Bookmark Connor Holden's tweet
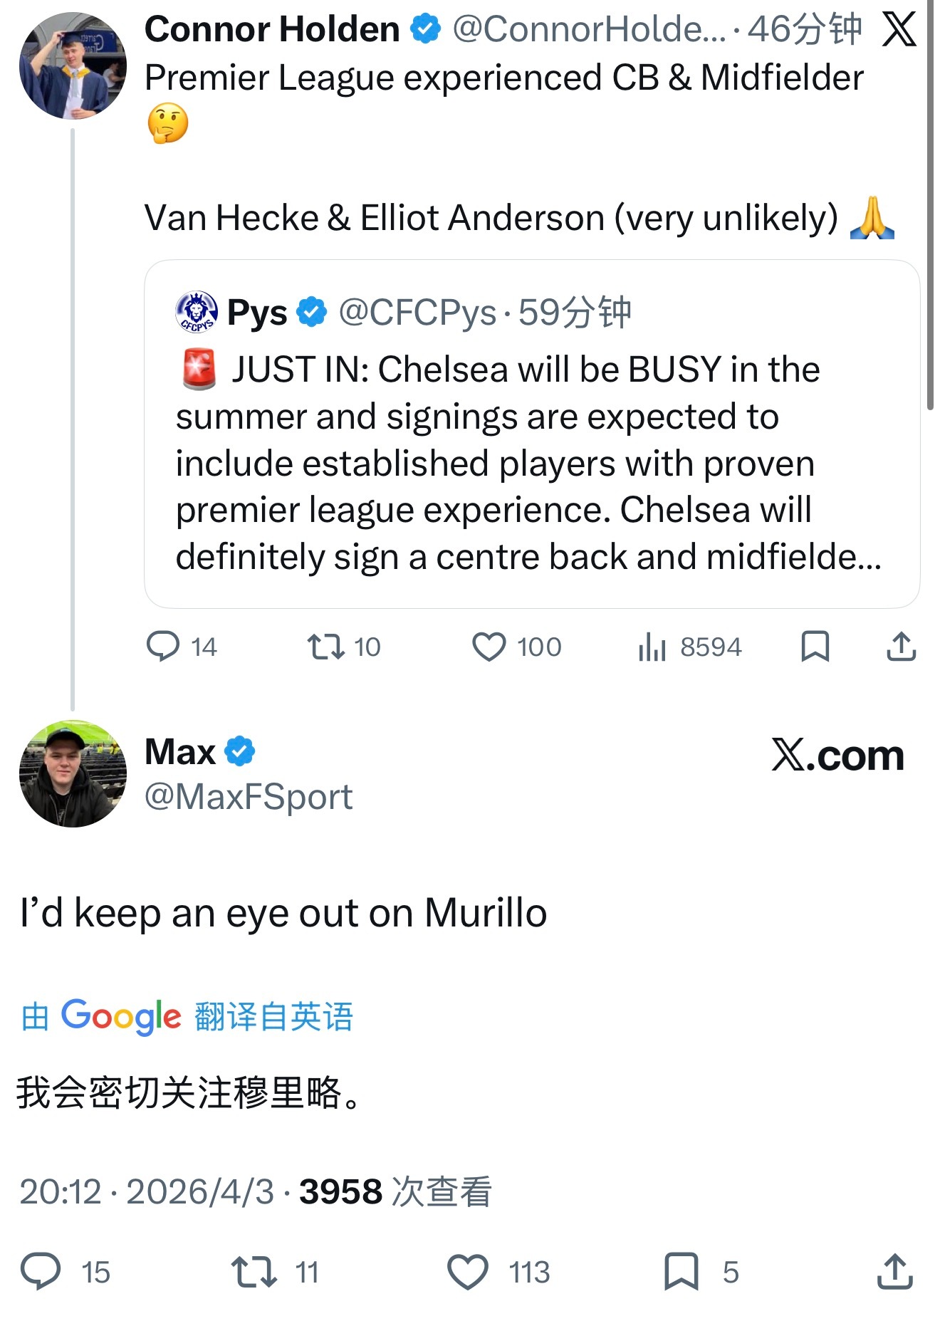Image resolution: width=940 pixels, height=1321 pixels. [815, 647]
